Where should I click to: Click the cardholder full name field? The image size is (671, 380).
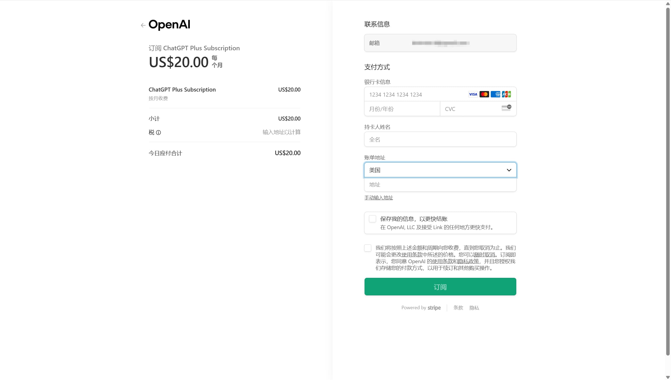pos(440,139)
